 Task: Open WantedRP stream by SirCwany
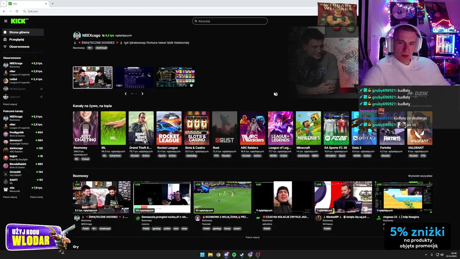click(x=343, y=197)
